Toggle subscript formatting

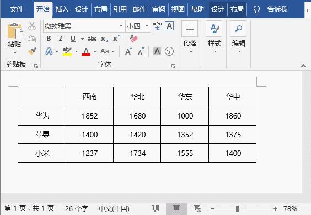[104, 39]
